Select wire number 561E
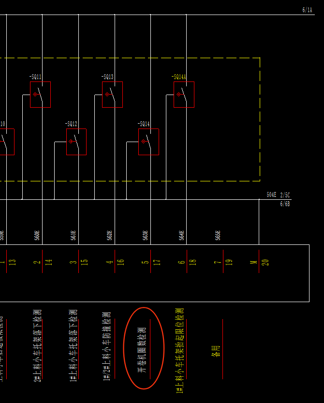Screen dimensions: 324x403 [x=74, y=235]
